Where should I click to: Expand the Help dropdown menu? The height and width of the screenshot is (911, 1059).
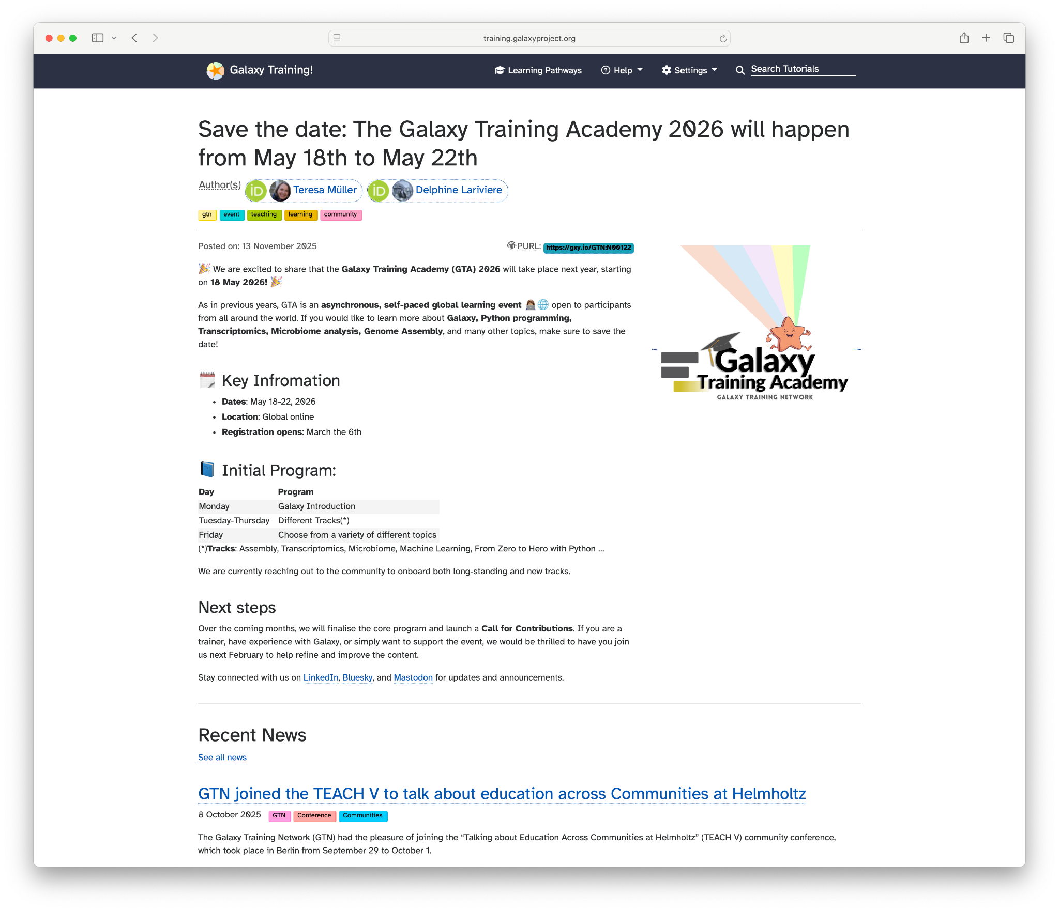point(622,70)
